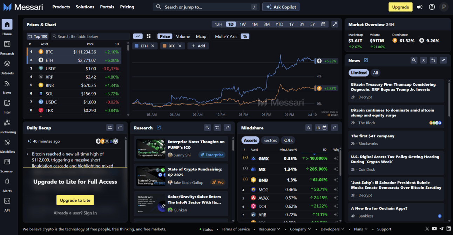Image resolution: width=453 pixels, height=235 pixels.
Task: Open Intel in the left sidebar
Action: [x=7, y=103]
